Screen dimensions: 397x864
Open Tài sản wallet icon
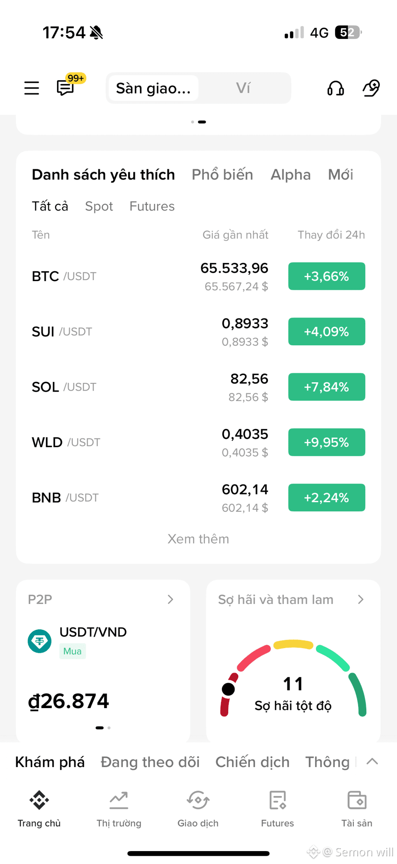pos(357,800)
